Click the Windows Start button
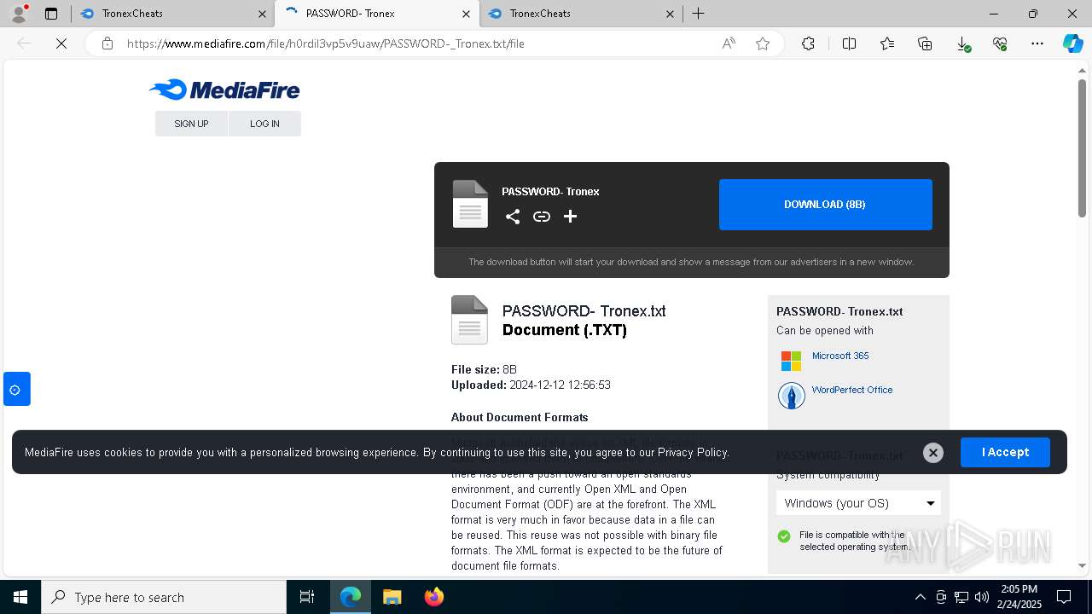 [x=20, y=597]
